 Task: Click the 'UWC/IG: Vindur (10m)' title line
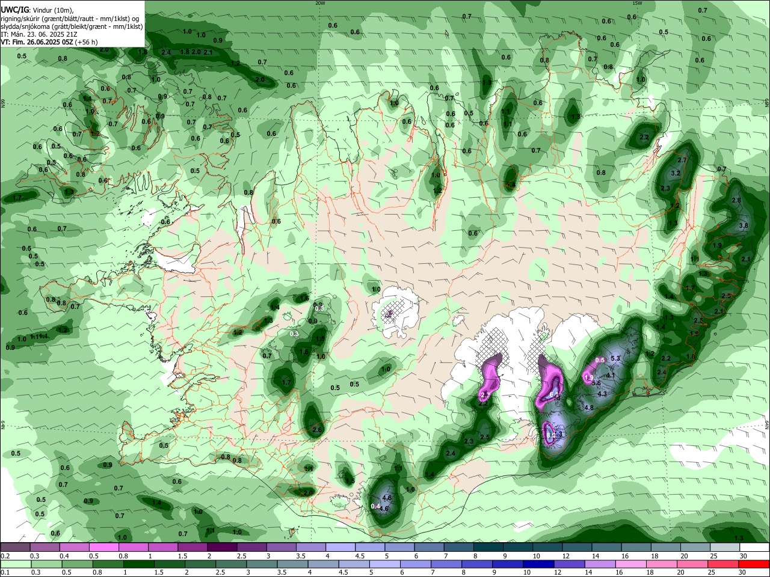point(37,10)
